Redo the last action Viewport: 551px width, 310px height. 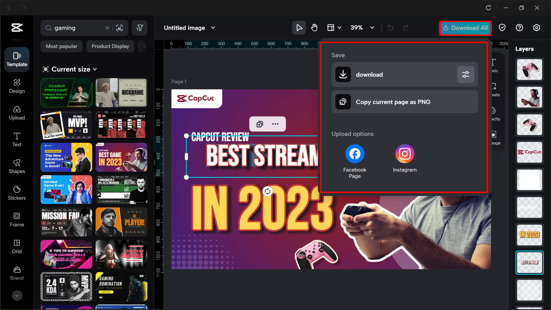pos(406,28)
